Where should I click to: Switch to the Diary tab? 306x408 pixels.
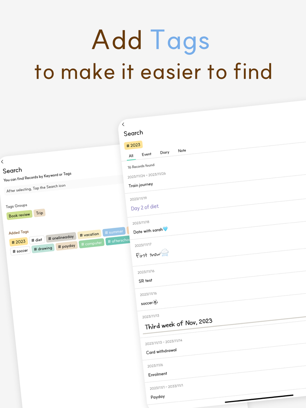click(x=165, y=152)
